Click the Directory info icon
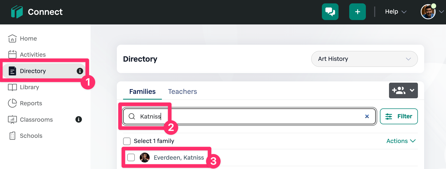The image size is (446, 169). tap(80, 71)
